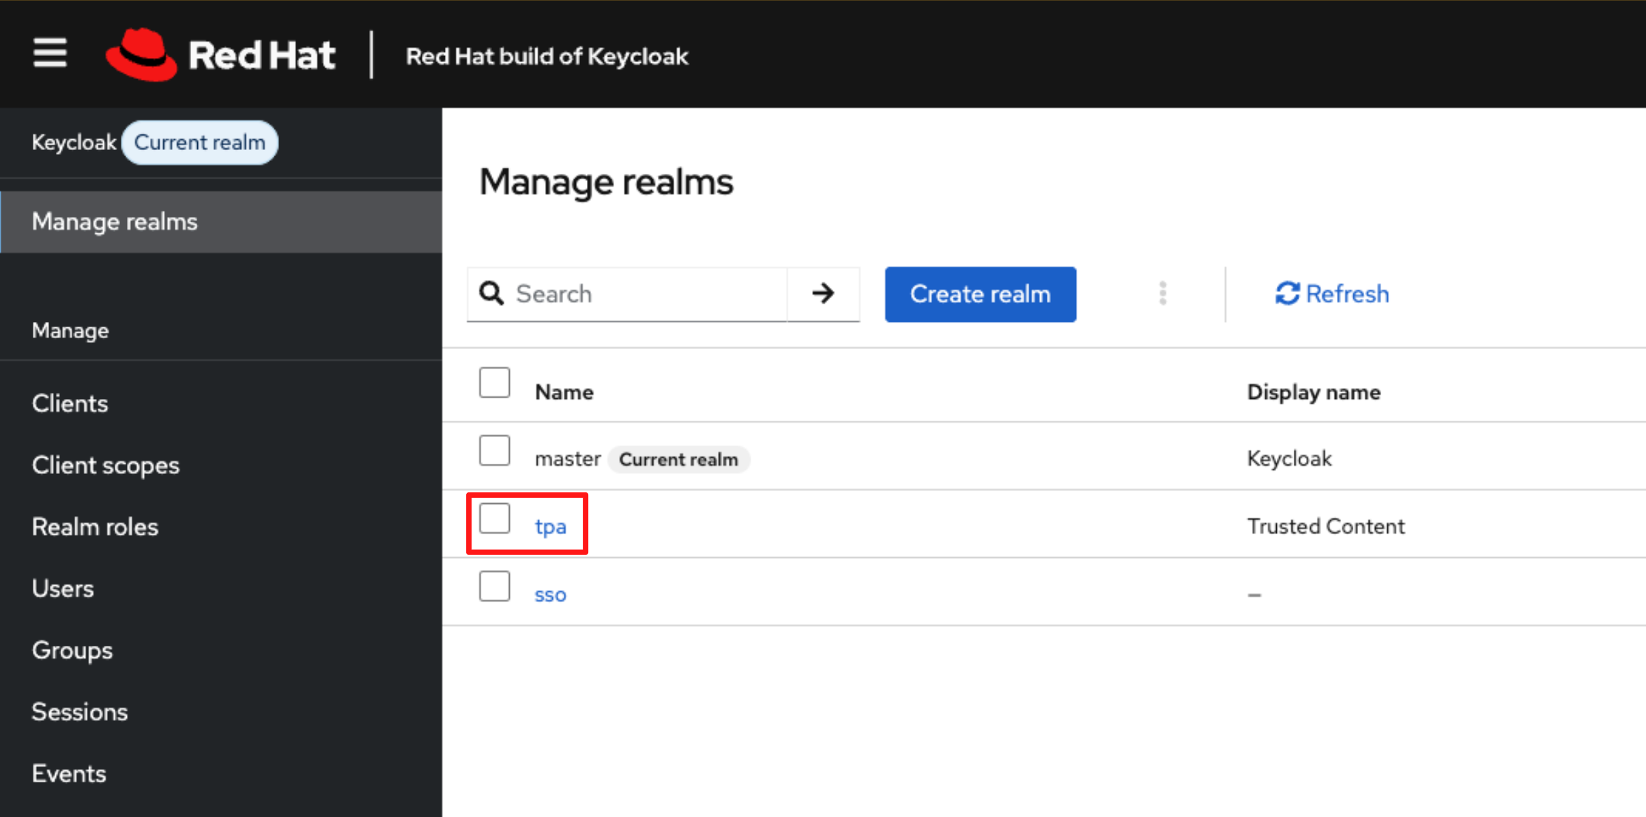The height and width of the screenshot is (817, 1646).
Task: Check the master realm checkbox
Action: tap(494, 451)
